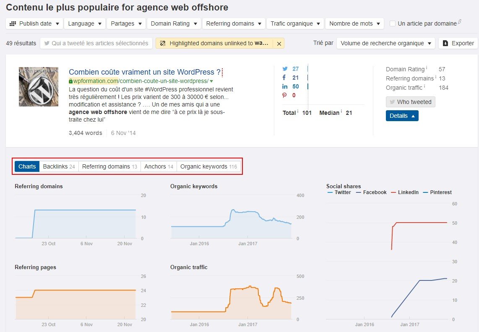Click the calendar grid icon on Publish date
This screenshot has height=332, width=479.
point(13,23)
